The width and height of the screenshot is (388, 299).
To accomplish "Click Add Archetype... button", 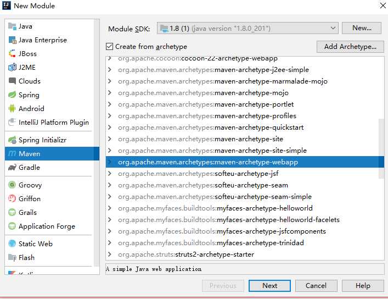I will click(x=350, y=47).
